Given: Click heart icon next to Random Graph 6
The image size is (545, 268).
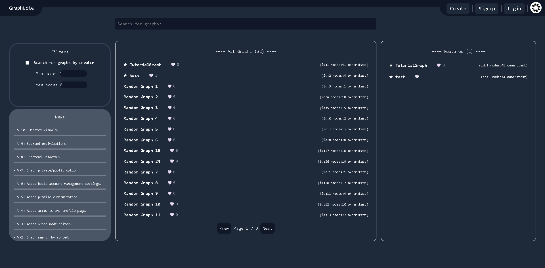Looking at the screenshot, I should point(169,140).
